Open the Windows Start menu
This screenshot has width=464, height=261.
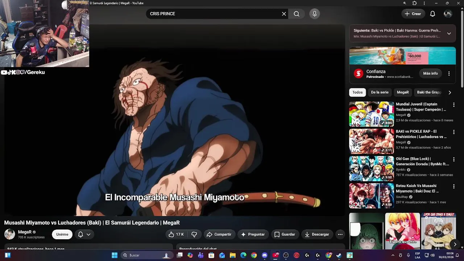[115, 255]
